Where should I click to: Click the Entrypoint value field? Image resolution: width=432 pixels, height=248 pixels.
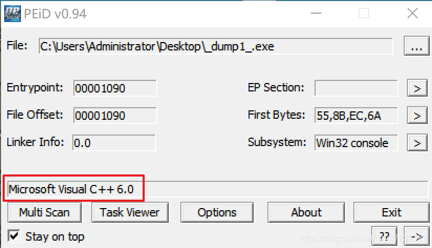(x=115, y=88)
